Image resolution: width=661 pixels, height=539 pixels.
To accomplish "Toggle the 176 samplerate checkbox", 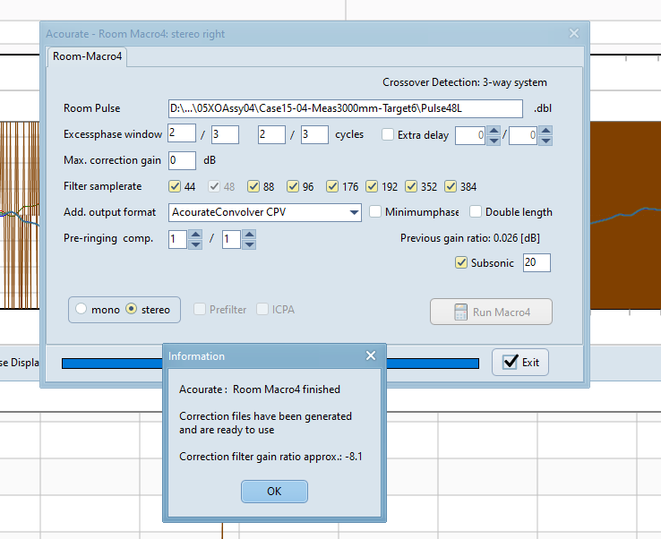I will pyautogui.click(x=332, y=186).
